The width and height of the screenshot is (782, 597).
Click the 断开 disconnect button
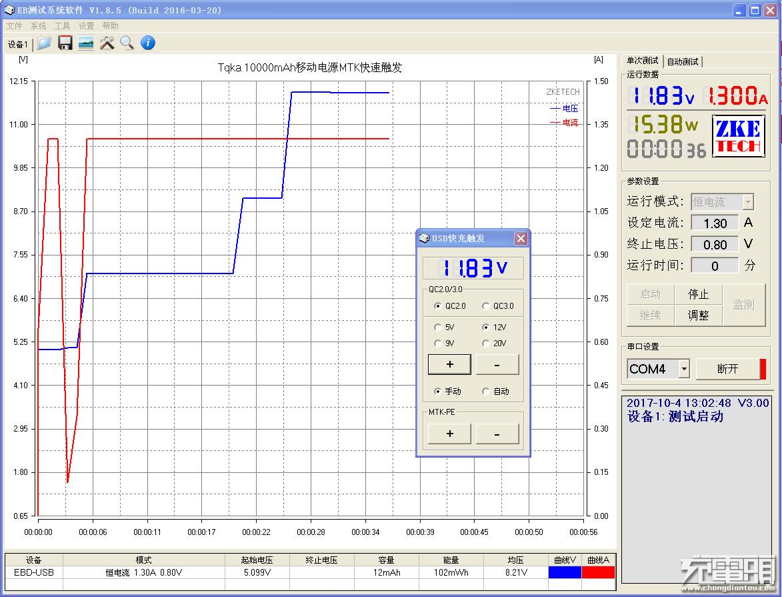(x=727, y=369)
